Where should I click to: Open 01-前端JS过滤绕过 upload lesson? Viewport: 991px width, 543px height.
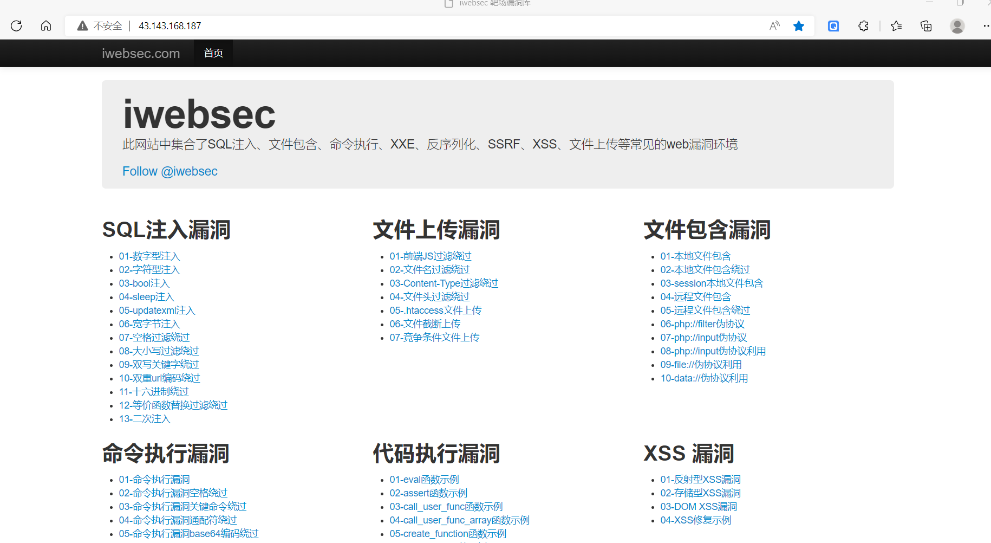(x=431, y=256)
